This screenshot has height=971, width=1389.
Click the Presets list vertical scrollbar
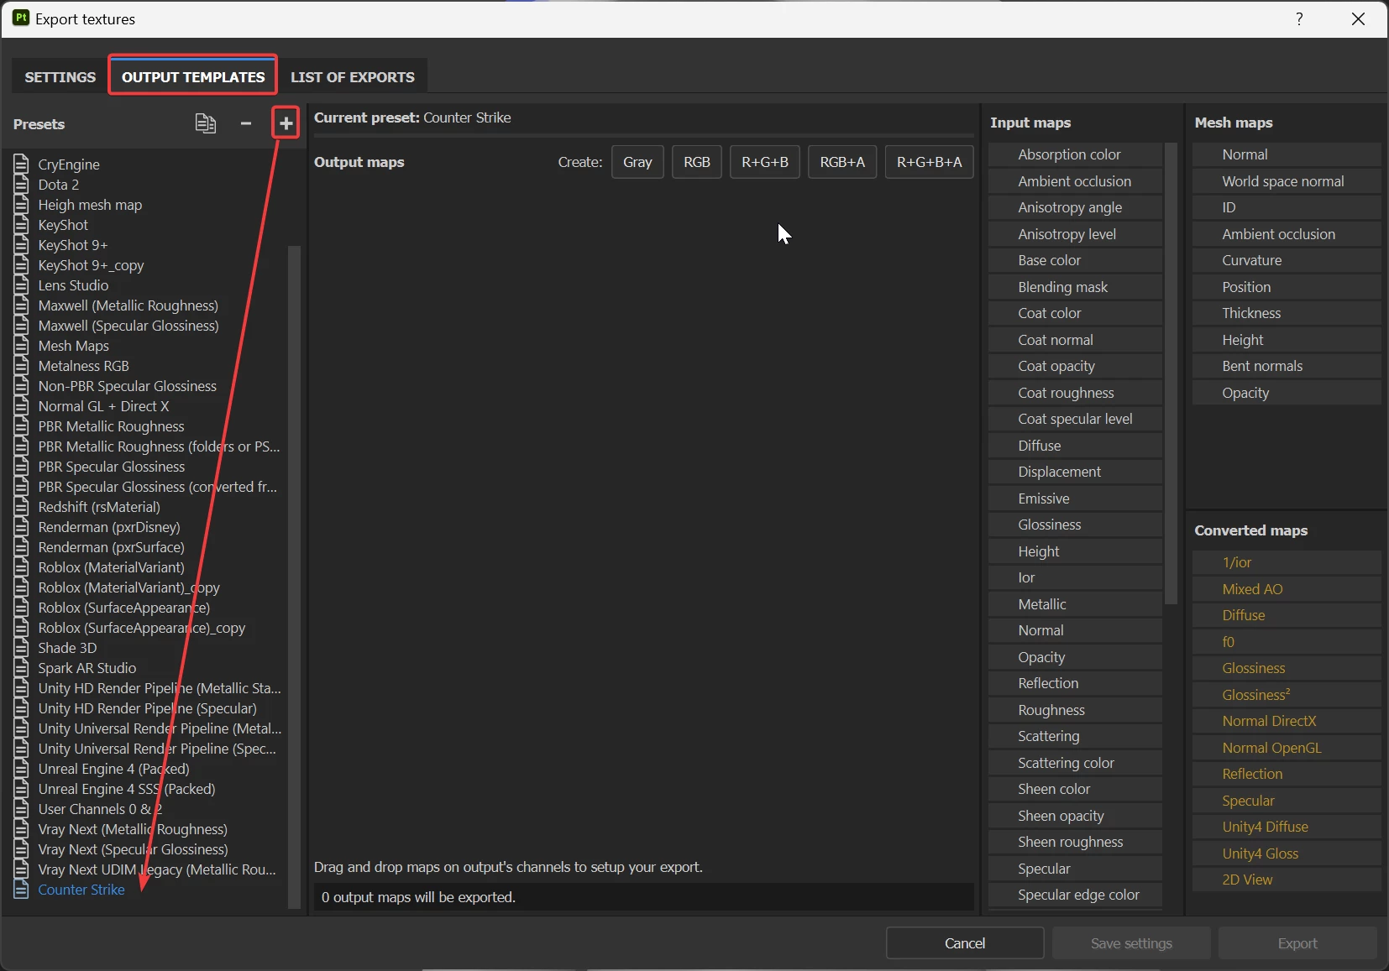point(294,577)
